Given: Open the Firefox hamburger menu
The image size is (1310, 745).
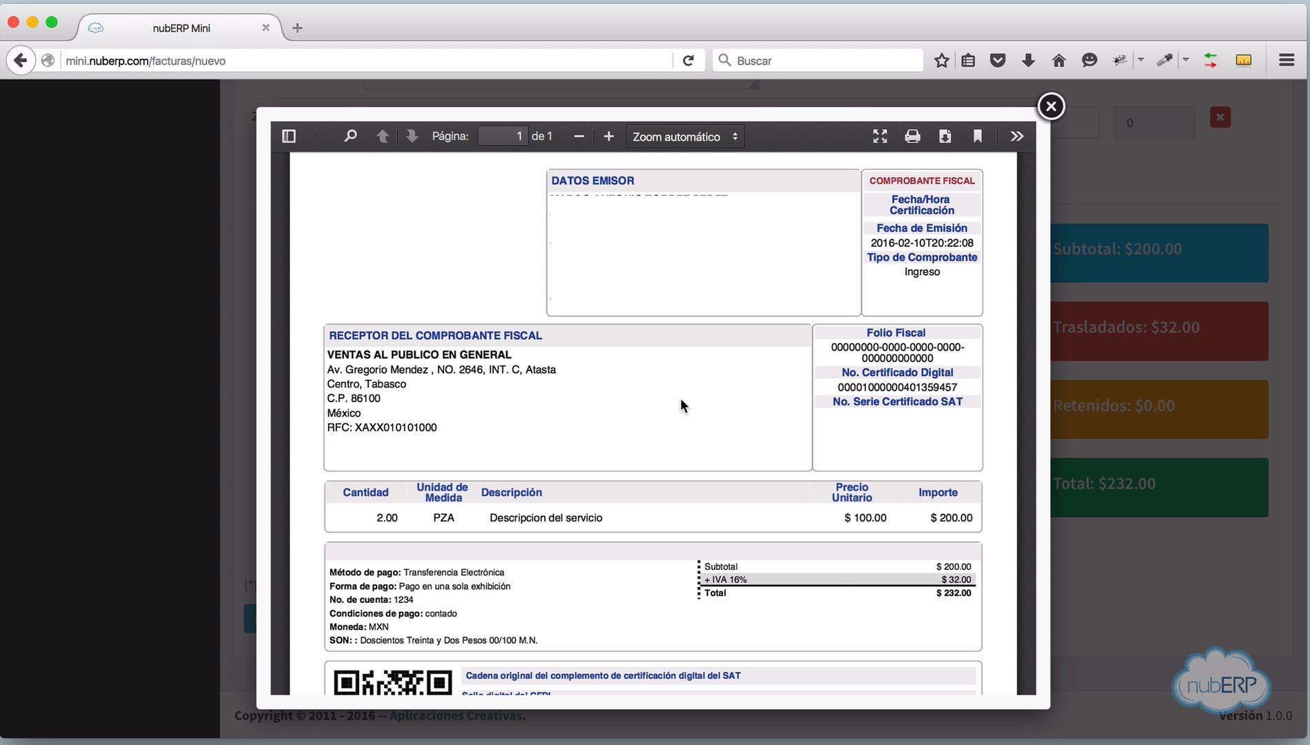Looking at the screenshot, I should pos(1286,60).
